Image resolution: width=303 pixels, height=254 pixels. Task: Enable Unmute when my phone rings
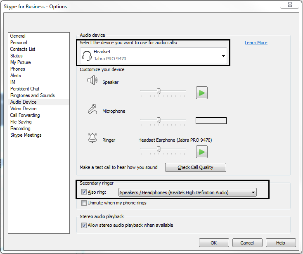pos(84,203)
